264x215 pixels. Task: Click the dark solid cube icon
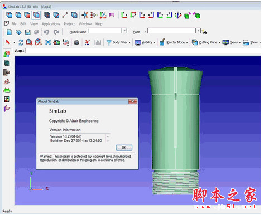click(47, 15)
